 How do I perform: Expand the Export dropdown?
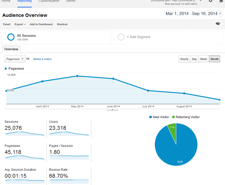20,24
